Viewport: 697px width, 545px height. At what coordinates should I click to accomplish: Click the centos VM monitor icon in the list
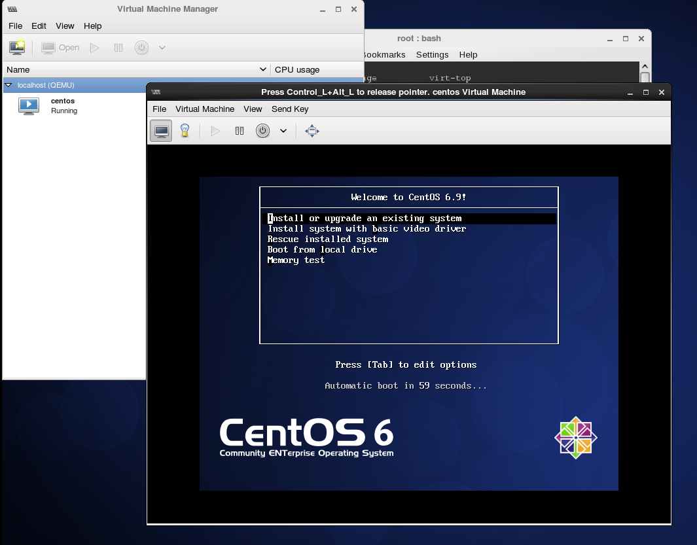pos(29,106)
